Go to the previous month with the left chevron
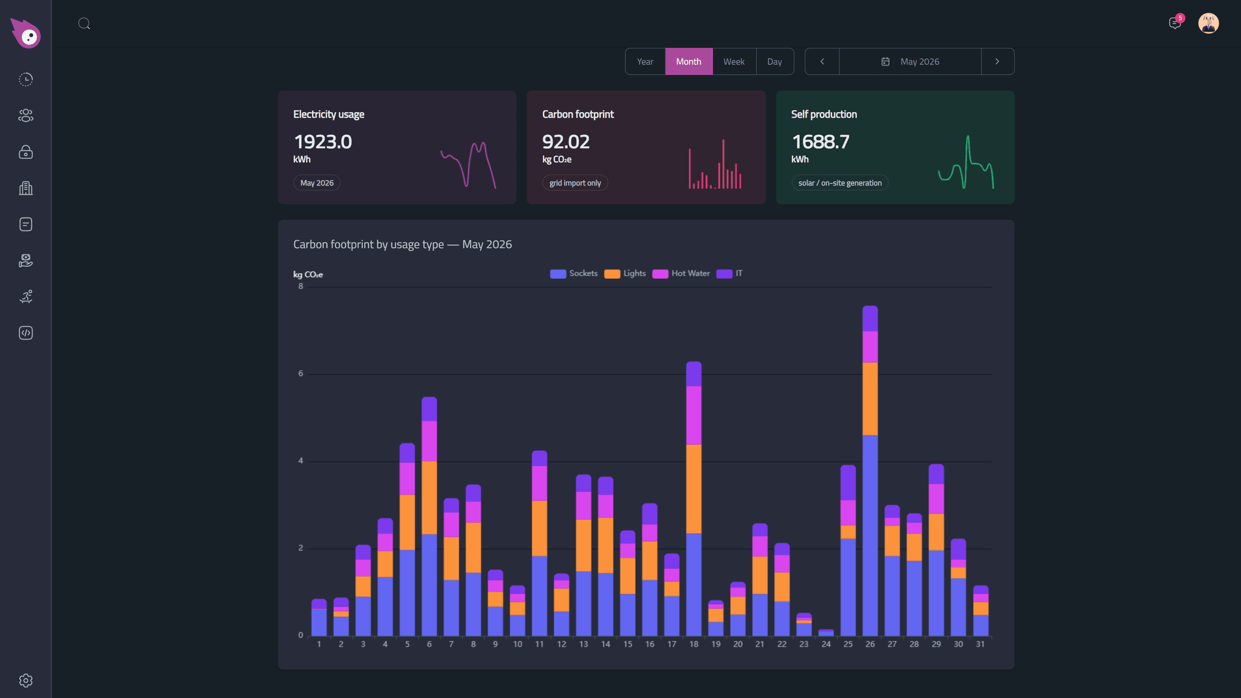 pos(822,62)
